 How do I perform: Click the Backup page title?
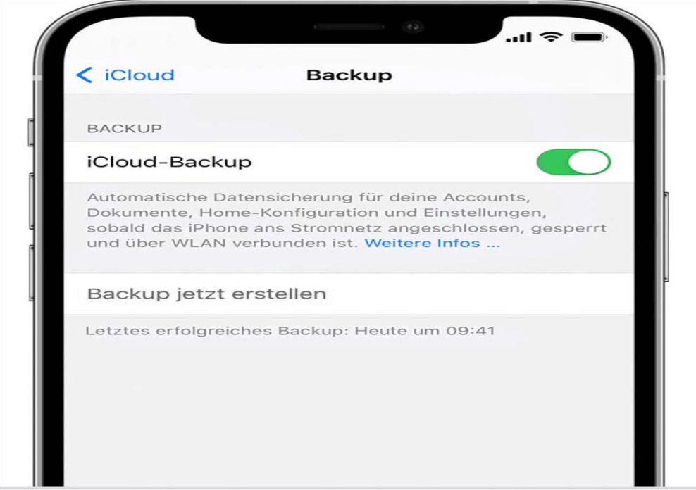(349, 75)
